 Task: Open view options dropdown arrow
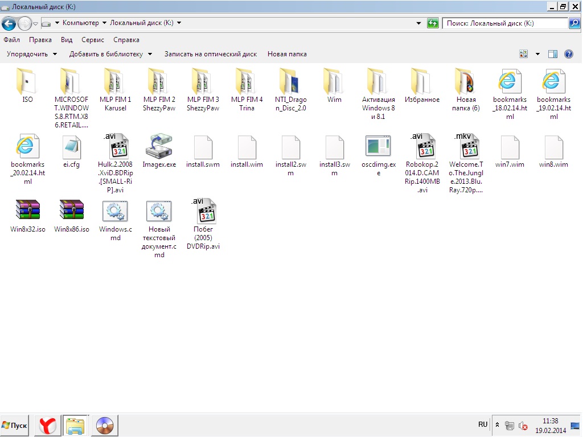pyautogui.click(x=537, y=54)
